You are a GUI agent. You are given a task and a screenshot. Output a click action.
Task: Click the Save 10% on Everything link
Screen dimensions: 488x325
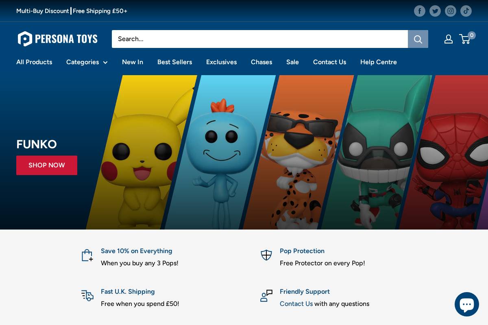pyautogui.click(x=136, y=251)
